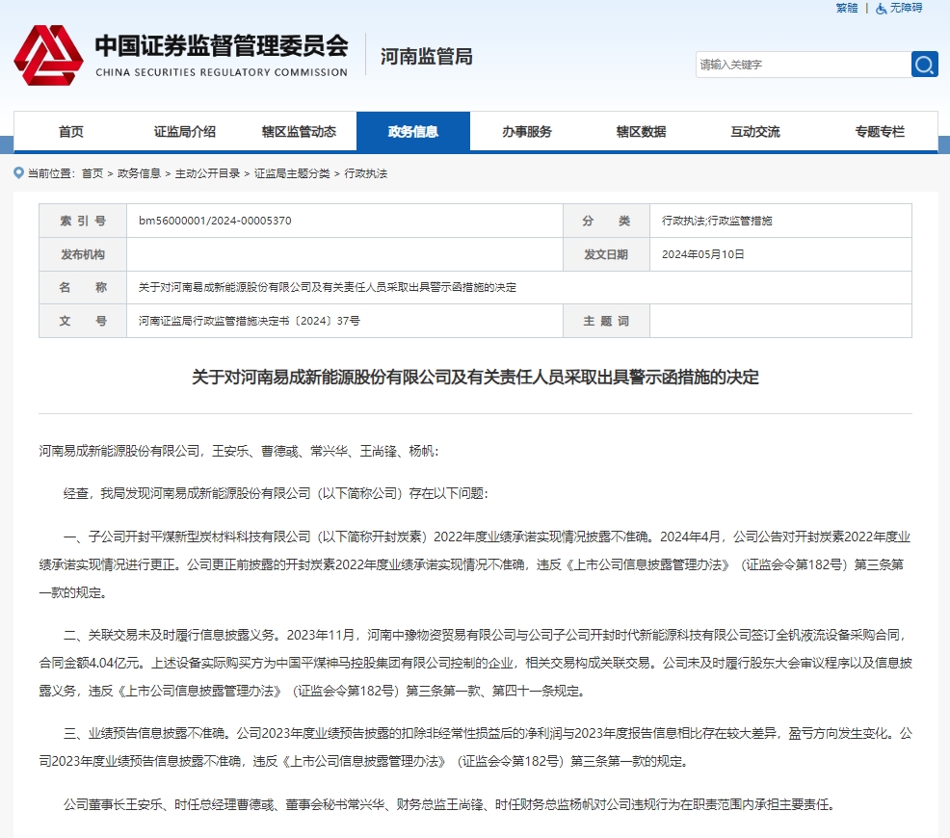Click the location pin icon in breadcrumb

point(18,173)
